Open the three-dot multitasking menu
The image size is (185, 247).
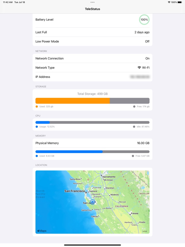pyautogui.click(x=92, y=2)
